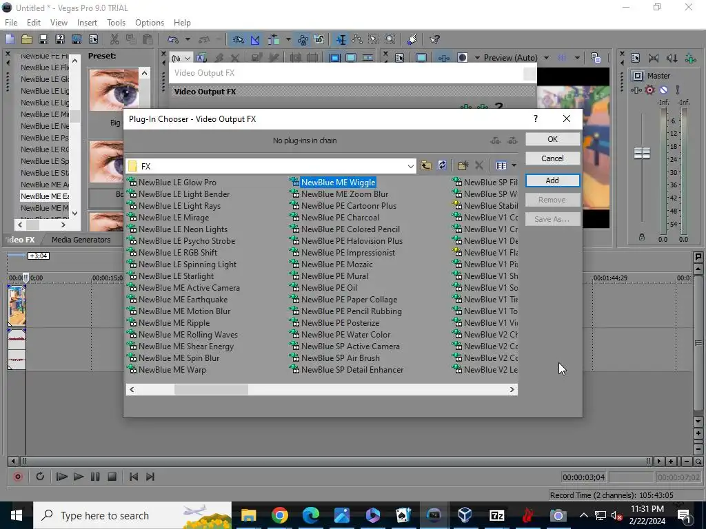Select NewBlue PE Cartoonr Plus plug-in
Screen dimensions: 706x529
[x=349, y=205]
